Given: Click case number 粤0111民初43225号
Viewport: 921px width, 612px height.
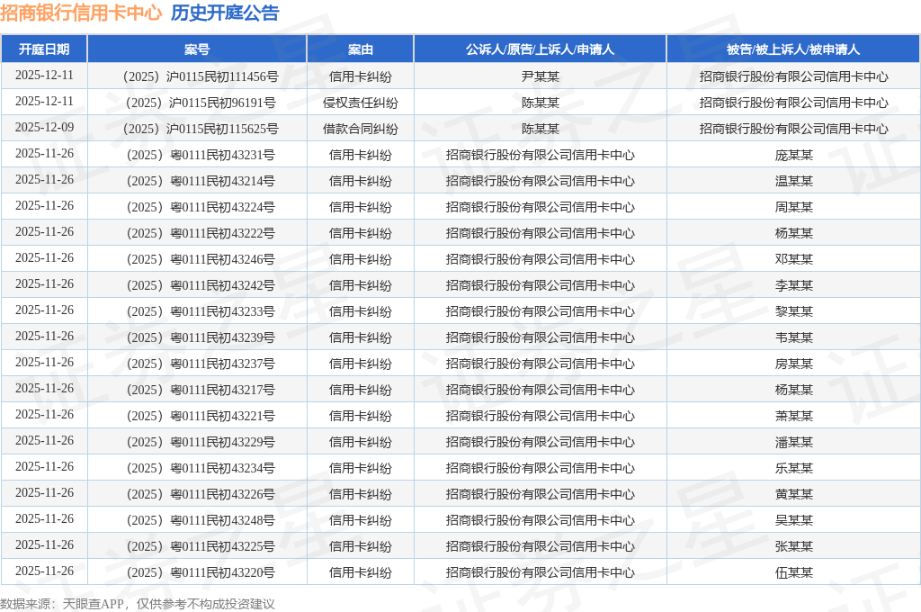Looking at the screenshot, I should (x=200, y=546).
